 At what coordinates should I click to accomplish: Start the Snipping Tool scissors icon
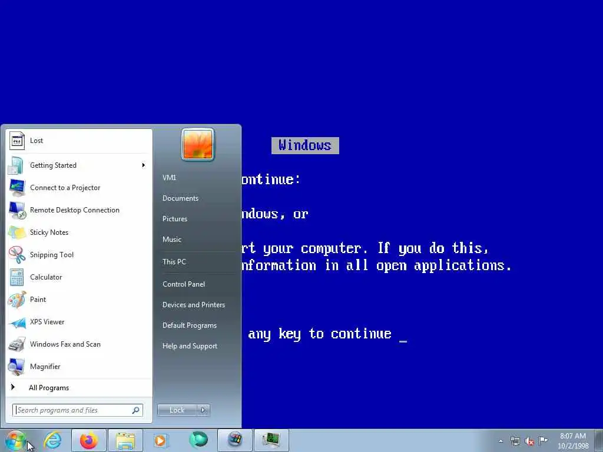point(16,255)
